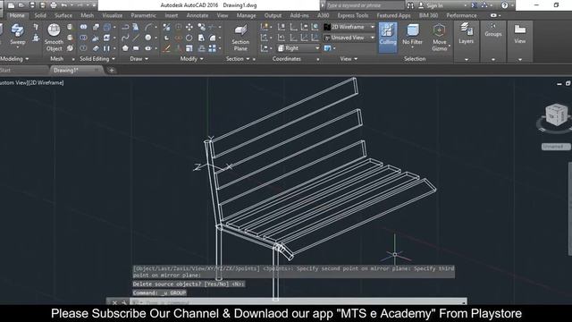Viewport: 572px width, 322px height.
Task: Open the Output ribbon tab
Action: (273, 15)
